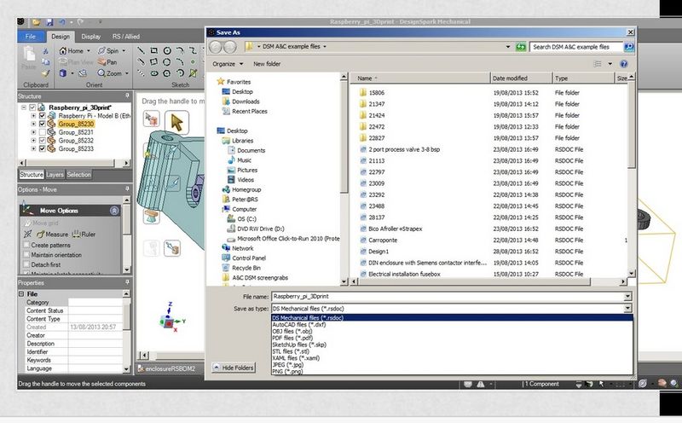Collapse the File properties section
Viewport: 682px width, 423px height.
pos(21,294)
